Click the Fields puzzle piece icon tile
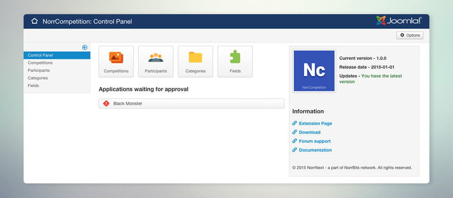Viewport: 453px width, 198px height. 235,61
